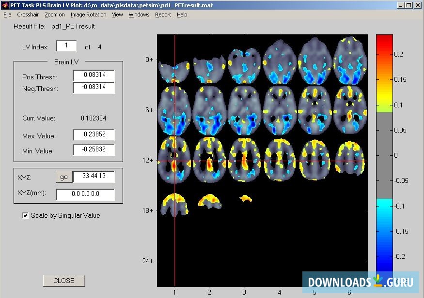The image size is (424, 298).
Task: Open the Zoom on menu
Action: click(55, 15)
